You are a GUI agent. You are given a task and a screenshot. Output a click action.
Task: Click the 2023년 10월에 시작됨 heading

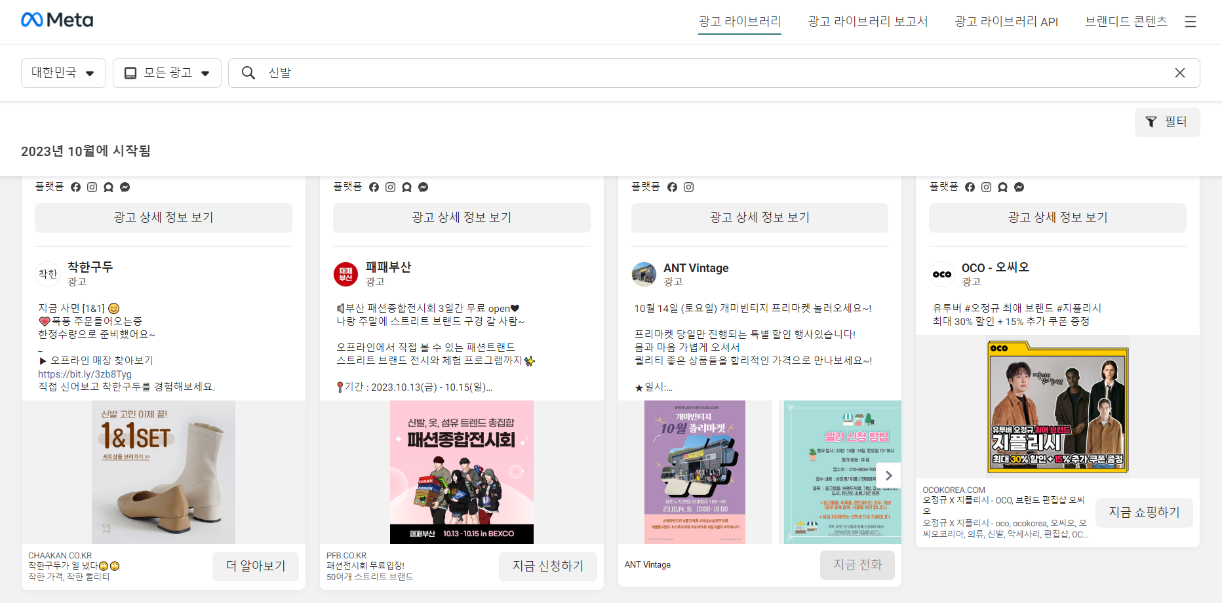pos(86,151)
